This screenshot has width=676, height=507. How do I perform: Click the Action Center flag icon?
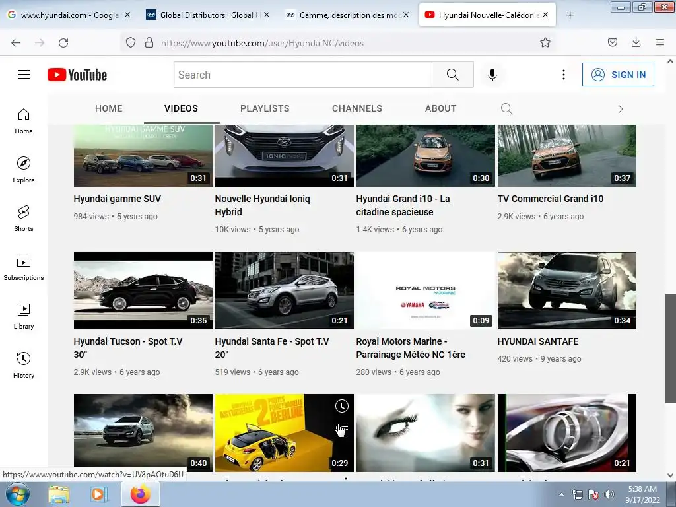[593, 494]
